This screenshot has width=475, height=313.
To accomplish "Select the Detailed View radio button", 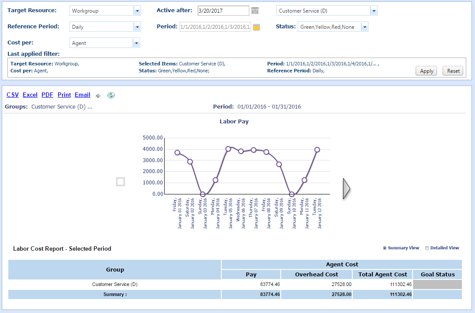I will click(427, 248).
